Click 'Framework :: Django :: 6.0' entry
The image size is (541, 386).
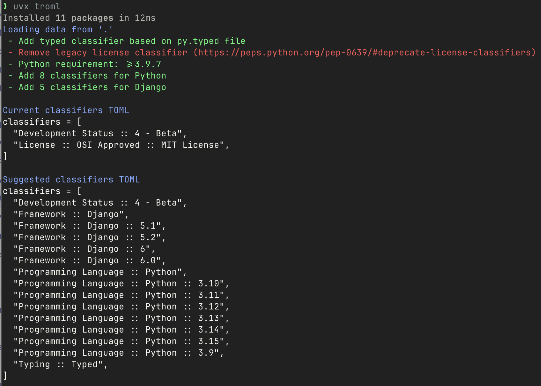(x=89, y=260)
